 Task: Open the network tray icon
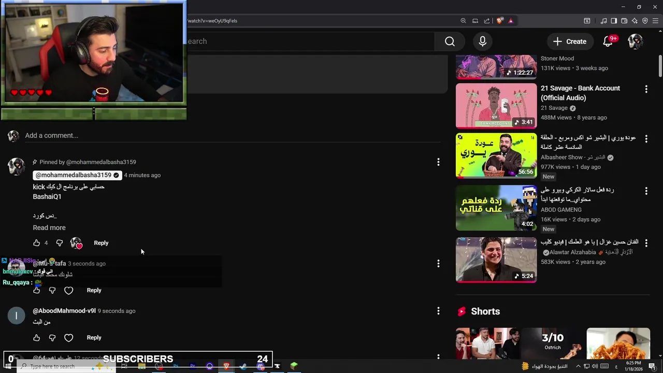point(586,366)
